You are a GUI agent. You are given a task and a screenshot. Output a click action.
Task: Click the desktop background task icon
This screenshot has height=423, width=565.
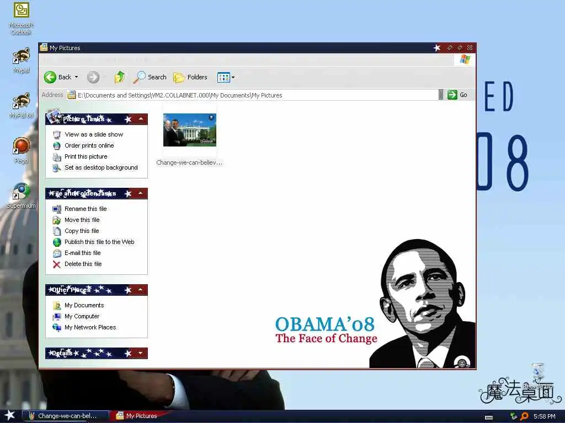(57, 168)
